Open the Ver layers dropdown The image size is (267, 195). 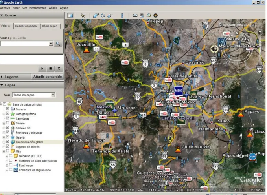click(53, 95)
